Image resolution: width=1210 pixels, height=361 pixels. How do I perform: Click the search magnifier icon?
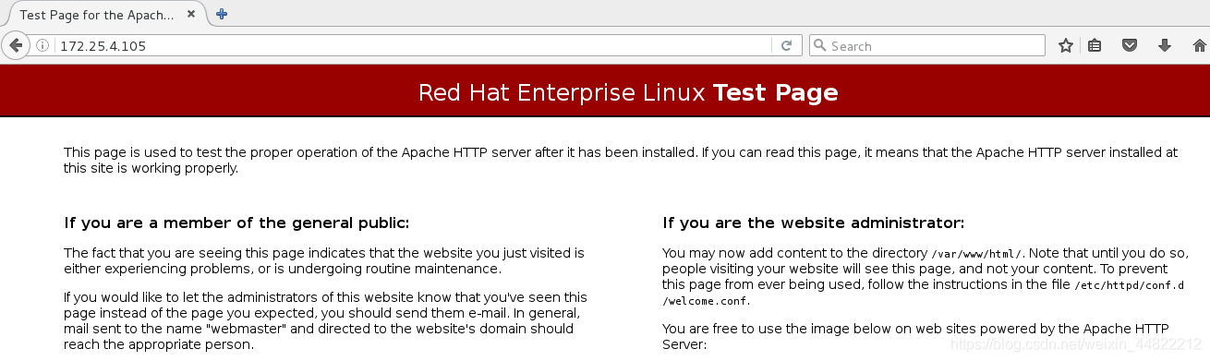point(820,45)
